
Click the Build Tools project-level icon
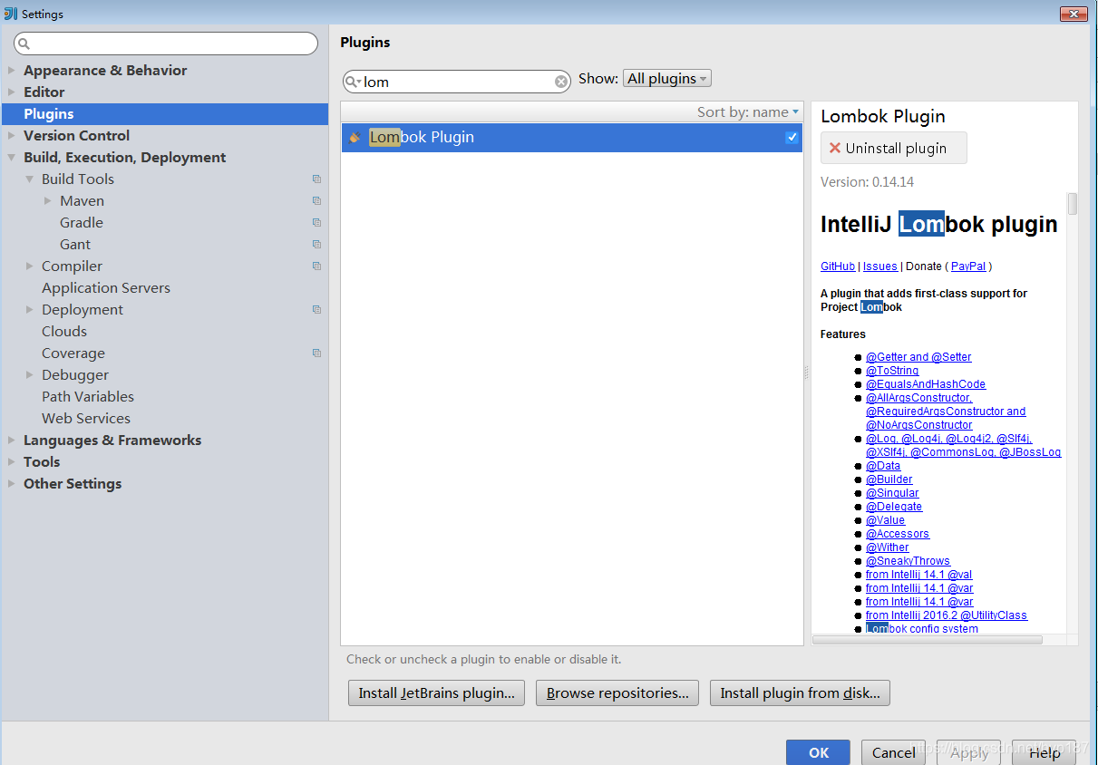tap(316, 179)
